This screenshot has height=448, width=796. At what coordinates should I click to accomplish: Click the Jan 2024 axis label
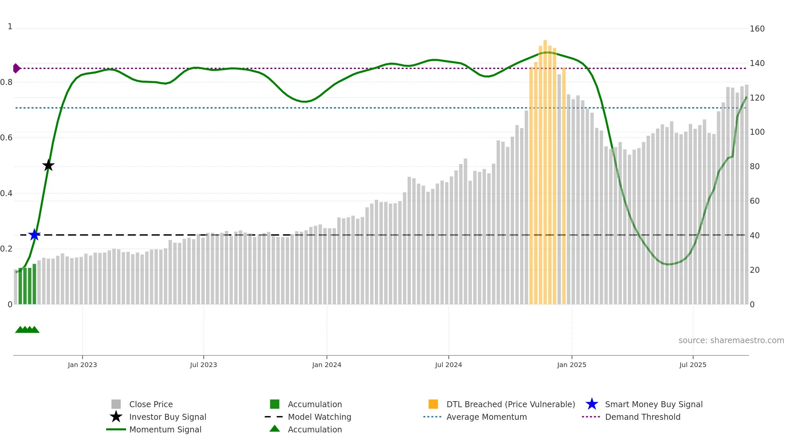tap(327, 365)
